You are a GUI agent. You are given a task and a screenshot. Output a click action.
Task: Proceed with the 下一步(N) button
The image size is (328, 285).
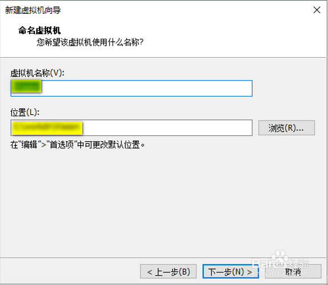[230, 271]
